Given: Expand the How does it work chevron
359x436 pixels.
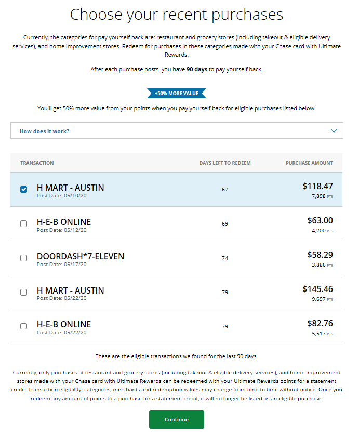Looking at the screenshot, I should pyautogui.click(x=334, y=130).
